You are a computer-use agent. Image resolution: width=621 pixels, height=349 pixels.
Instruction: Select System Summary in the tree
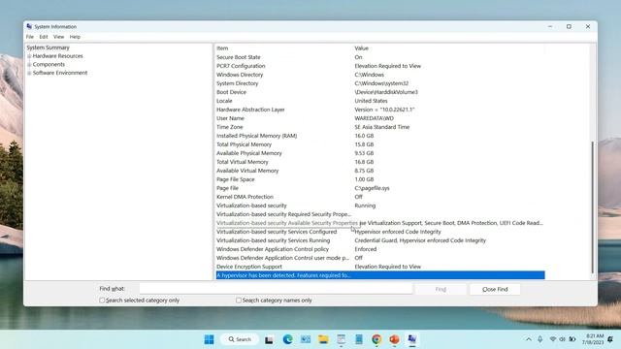(x=48, y=48)
